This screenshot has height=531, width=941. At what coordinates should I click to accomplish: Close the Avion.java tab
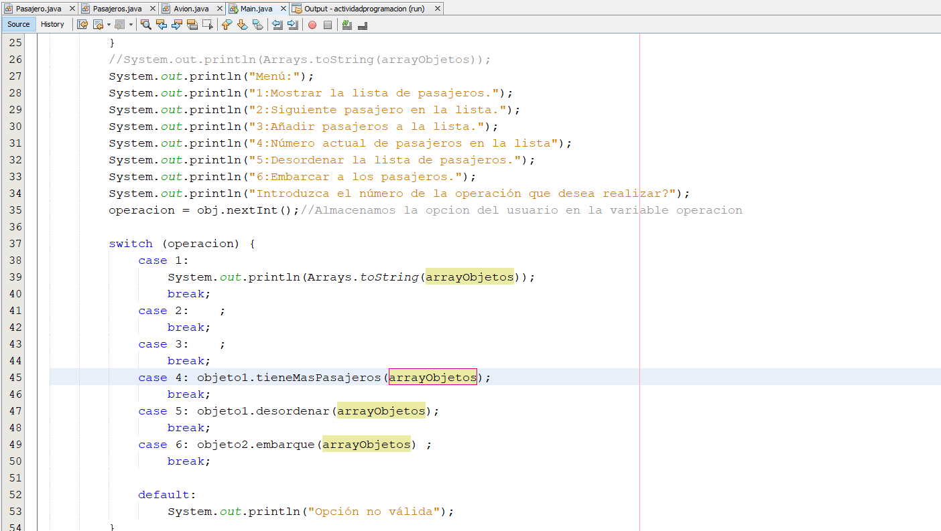219,9
